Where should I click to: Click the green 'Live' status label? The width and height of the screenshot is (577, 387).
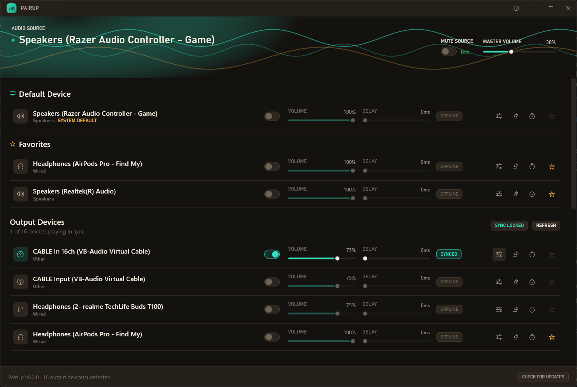pos(465,52)
